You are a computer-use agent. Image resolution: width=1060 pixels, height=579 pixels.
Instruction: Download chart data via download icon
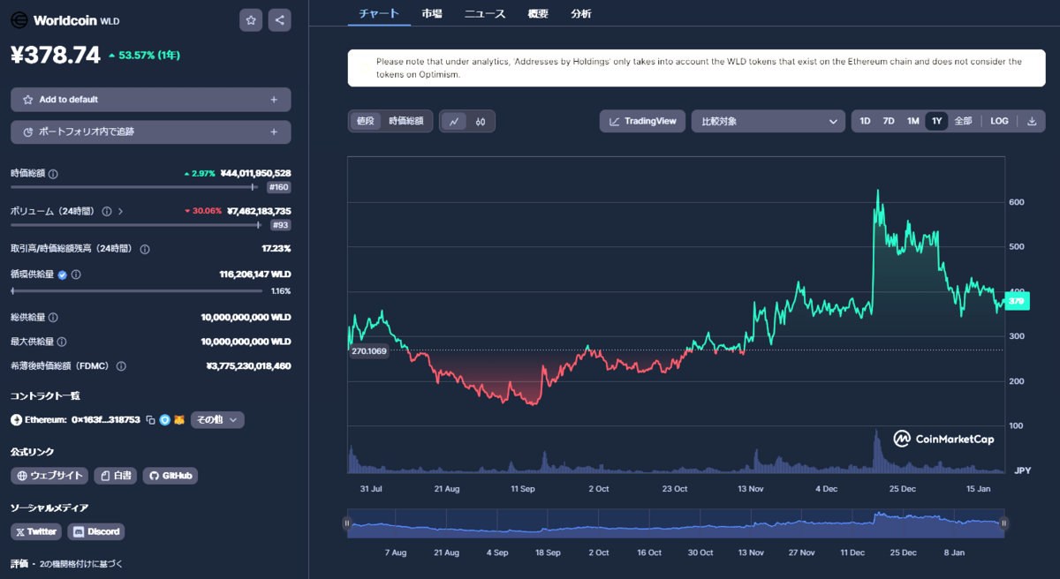pyautogui.click(x=1032, y=121)
